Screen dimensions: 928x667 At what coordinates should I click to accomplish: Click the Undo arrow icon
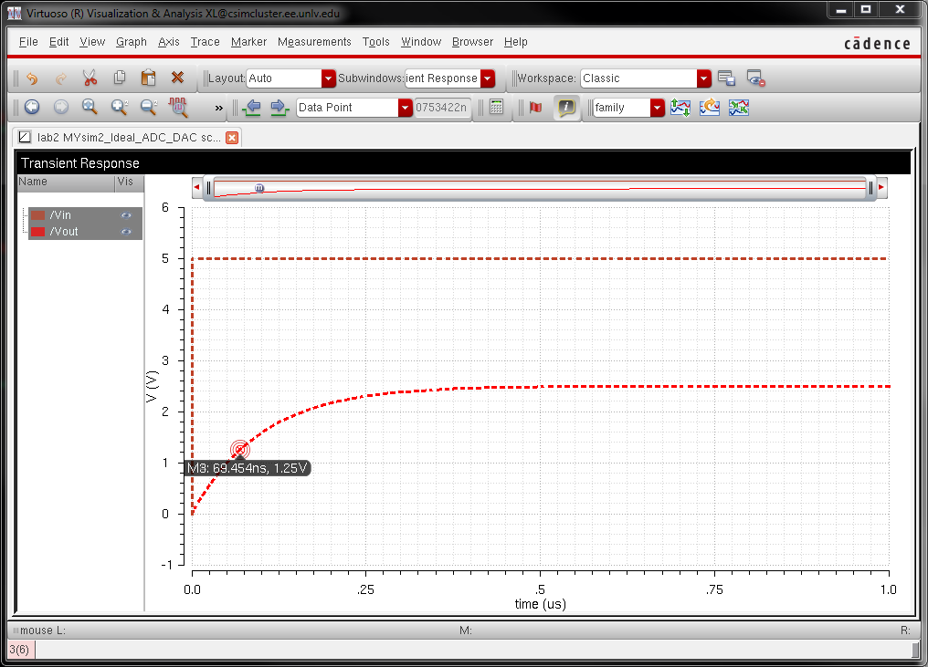32,78
